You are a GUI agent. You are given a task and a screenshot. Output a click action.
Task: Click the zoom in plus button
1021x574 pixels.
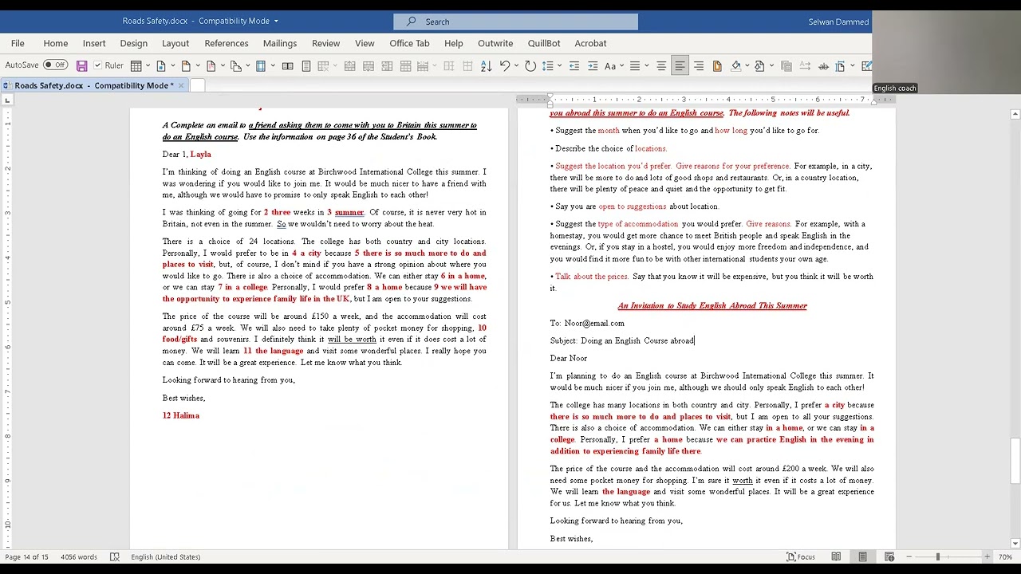click(987, 556)
